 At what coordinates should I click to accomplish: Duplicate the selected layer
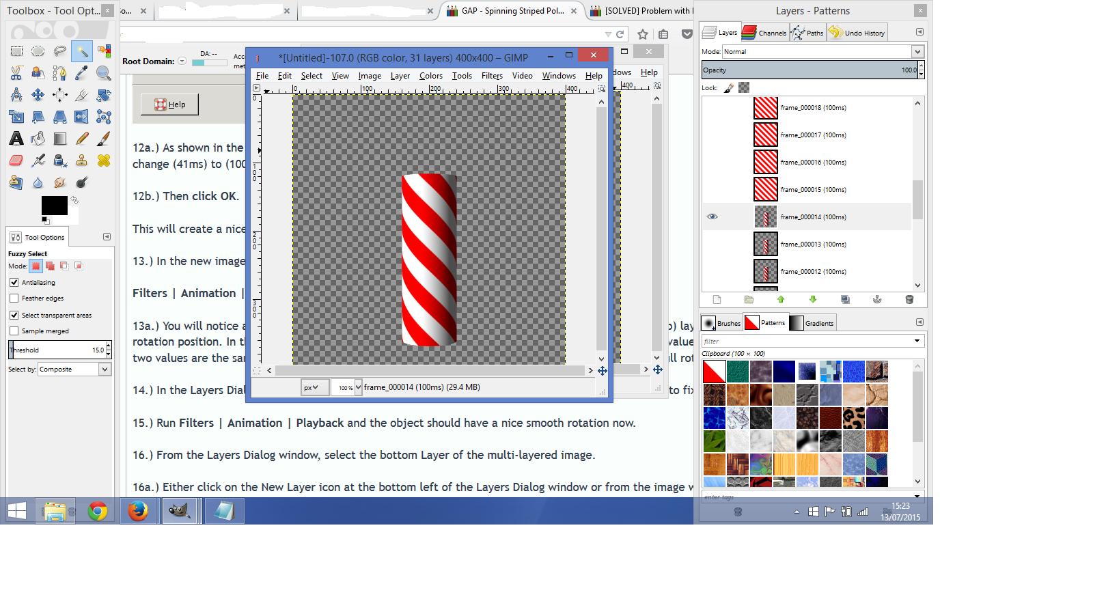845,299
